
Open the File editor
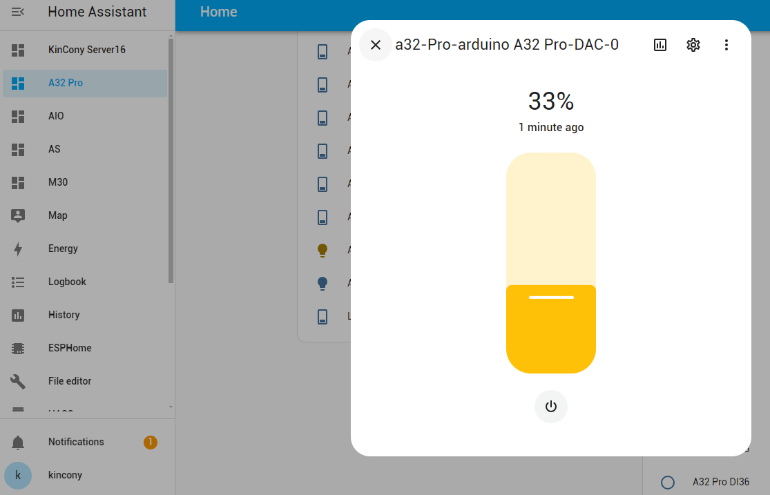[x=69, y=381]
